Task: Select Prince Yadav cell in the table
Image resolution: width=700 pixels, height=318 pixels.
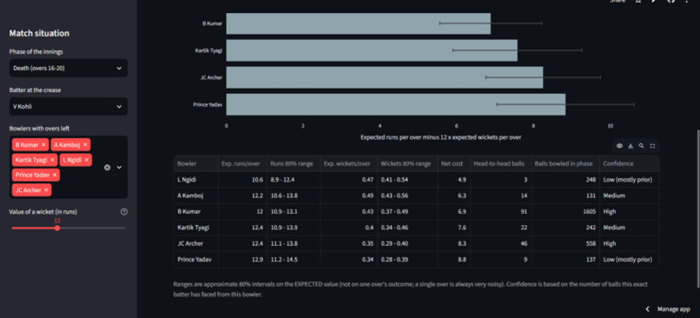Action: pyautogui.click(x=195, y=259)
